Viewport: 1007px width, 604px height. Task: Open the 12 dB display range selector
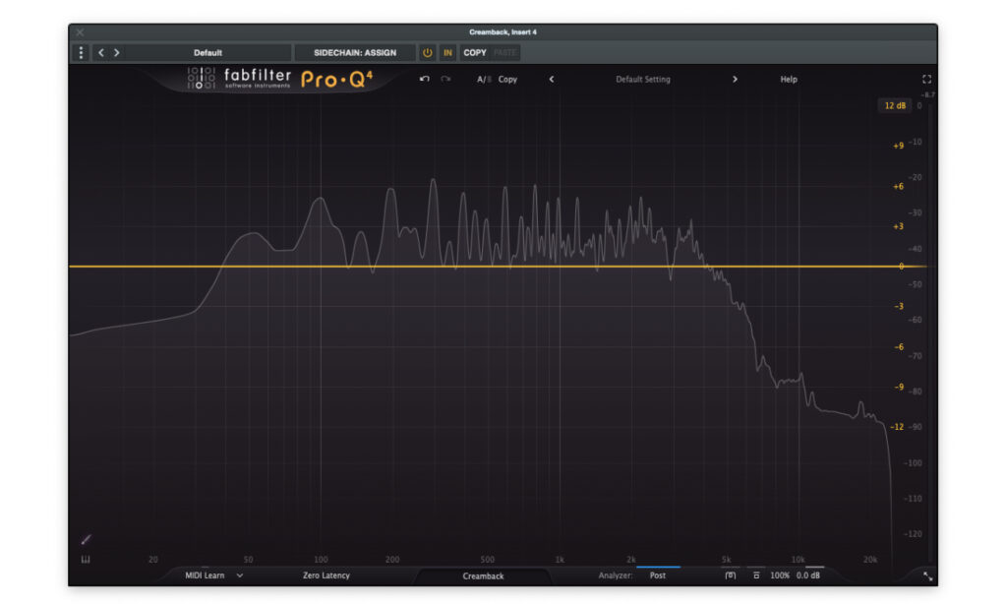(895, 105)
